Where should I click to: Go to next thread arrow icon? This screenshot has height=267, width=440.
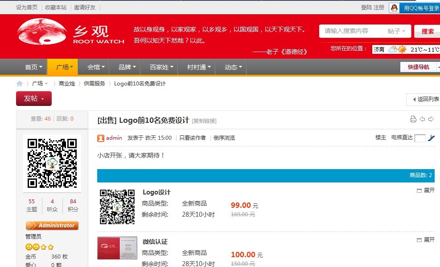point(431,119)
